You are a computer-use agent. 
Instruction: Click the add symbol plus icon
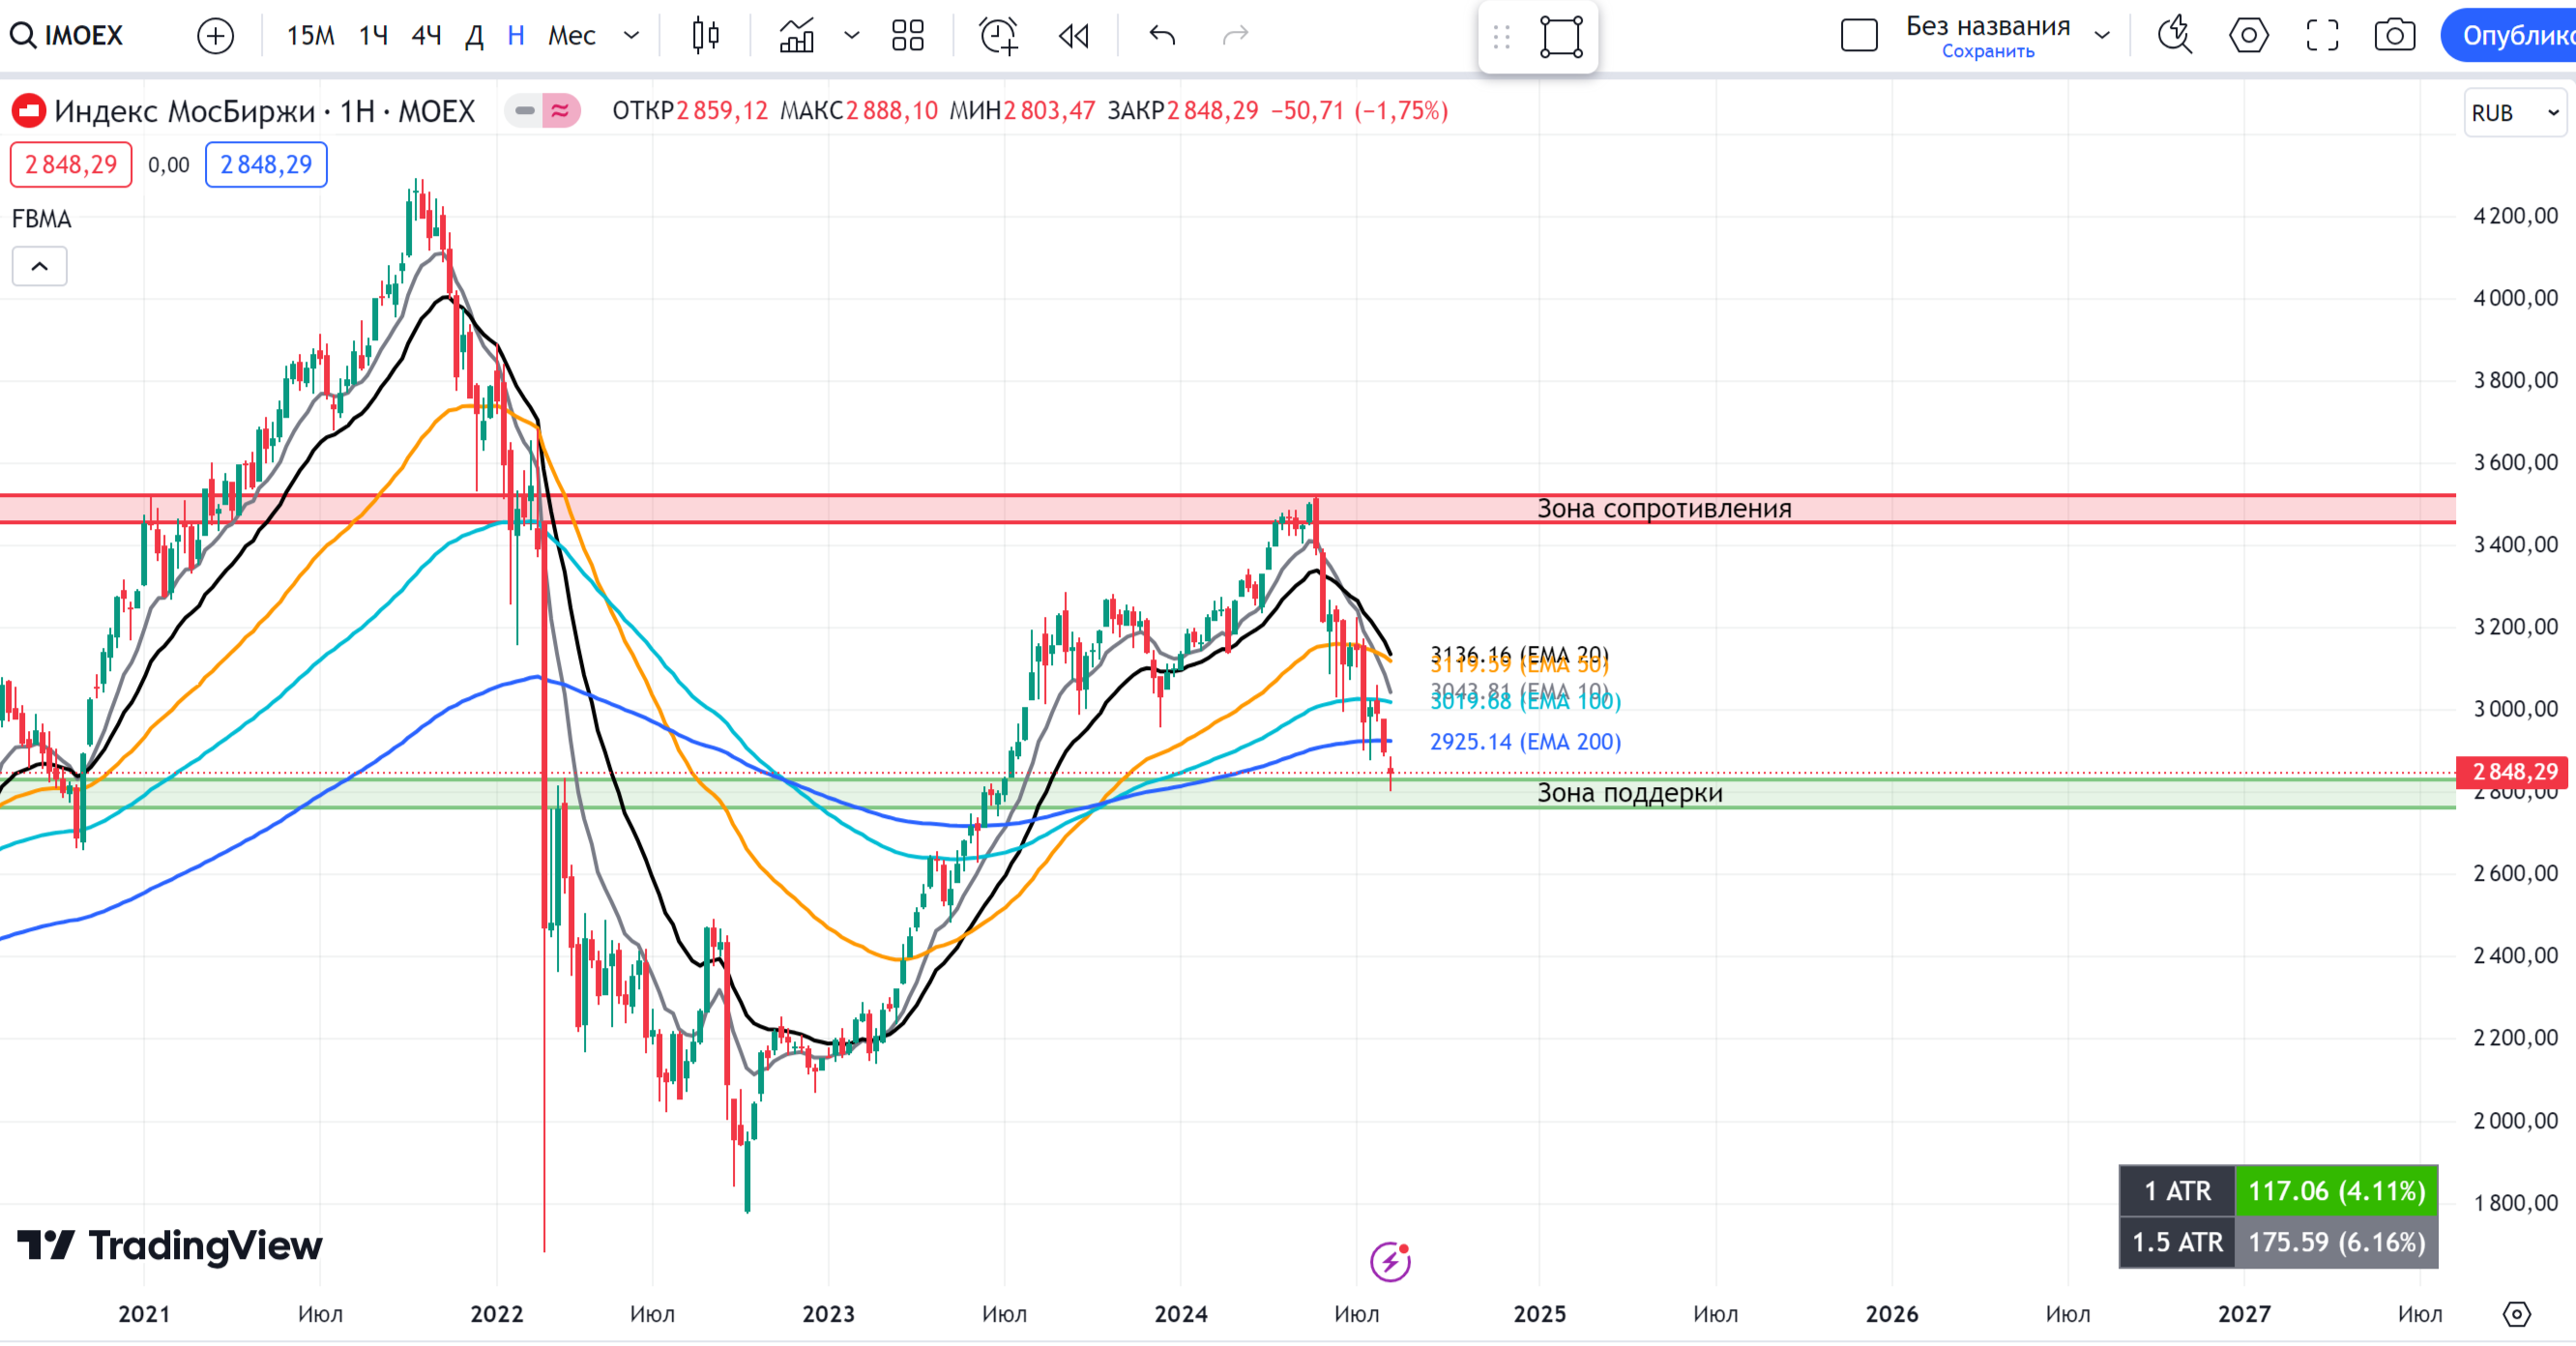click(215, 36)
